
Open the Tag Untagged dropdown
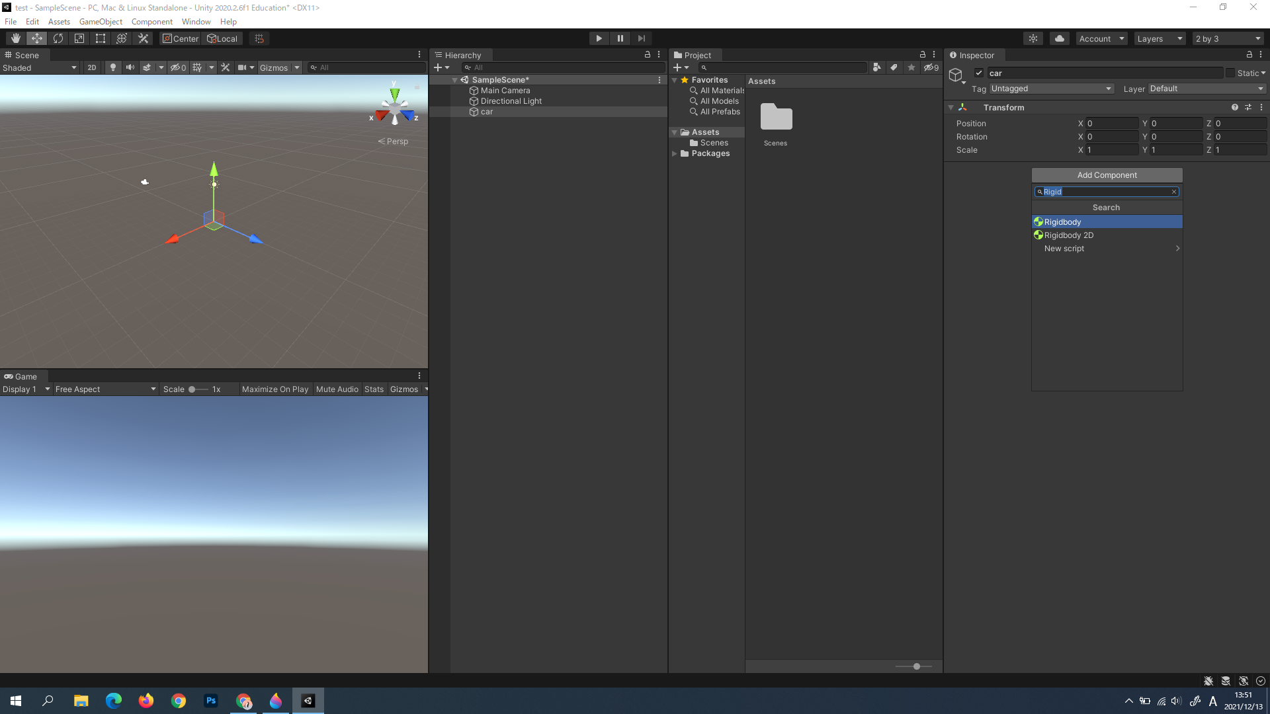tap(1050, 89)
